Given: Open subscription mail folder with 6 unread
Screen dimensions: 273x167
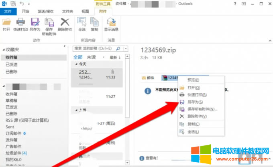Looking at the screenshot, I should (16, 133).
